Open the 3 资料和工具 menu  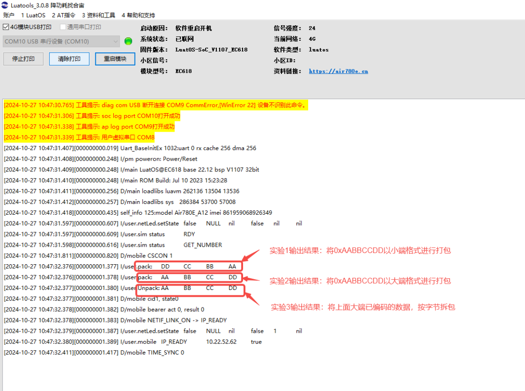coord(98,16)
